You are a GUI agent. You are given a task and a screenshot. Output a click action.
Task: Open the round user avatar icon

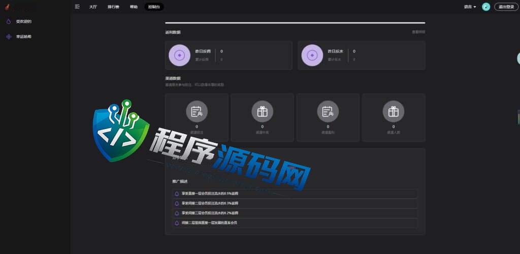coord(486,7)
